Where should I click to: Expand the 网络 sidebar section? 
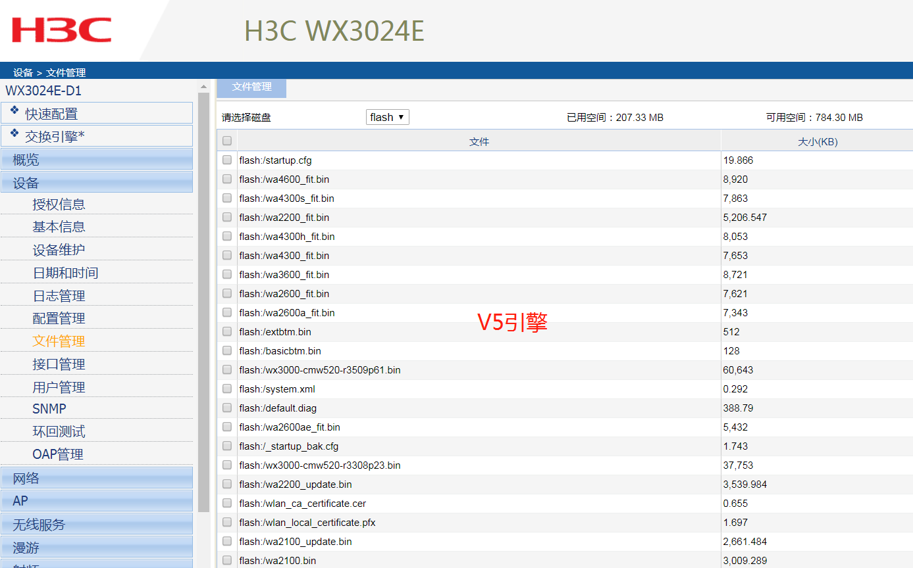pyautogui.click(x=97, y=478)
